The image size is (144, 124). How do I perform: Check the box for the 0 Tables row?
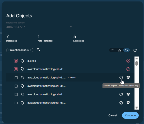16,78
